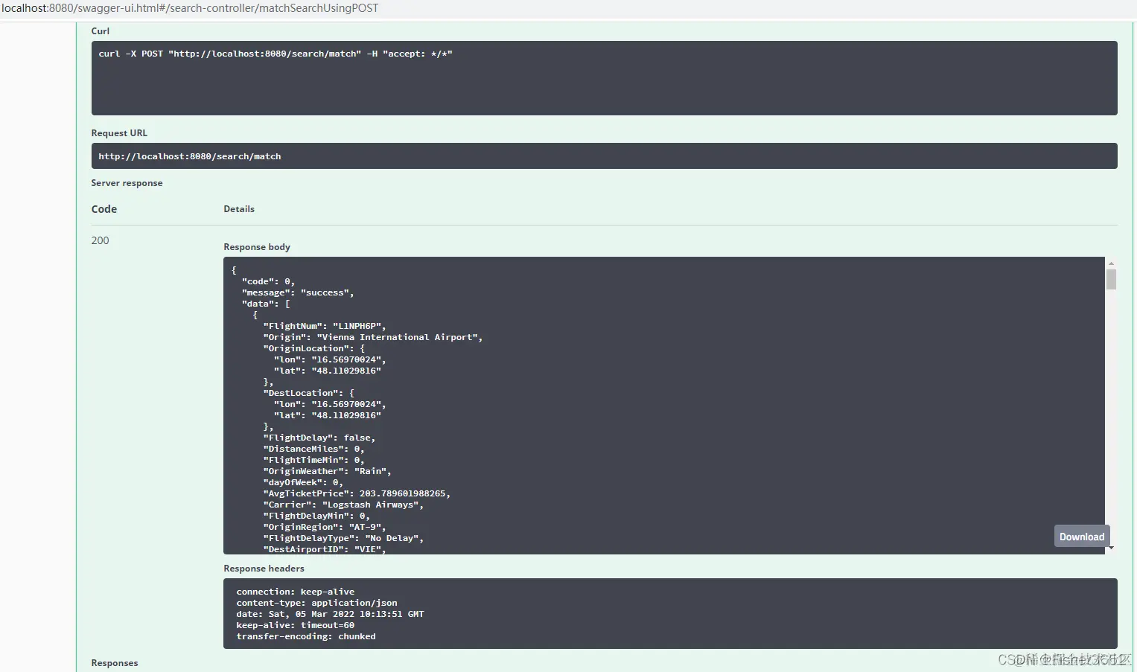Click the browser address bar URL

190,8
